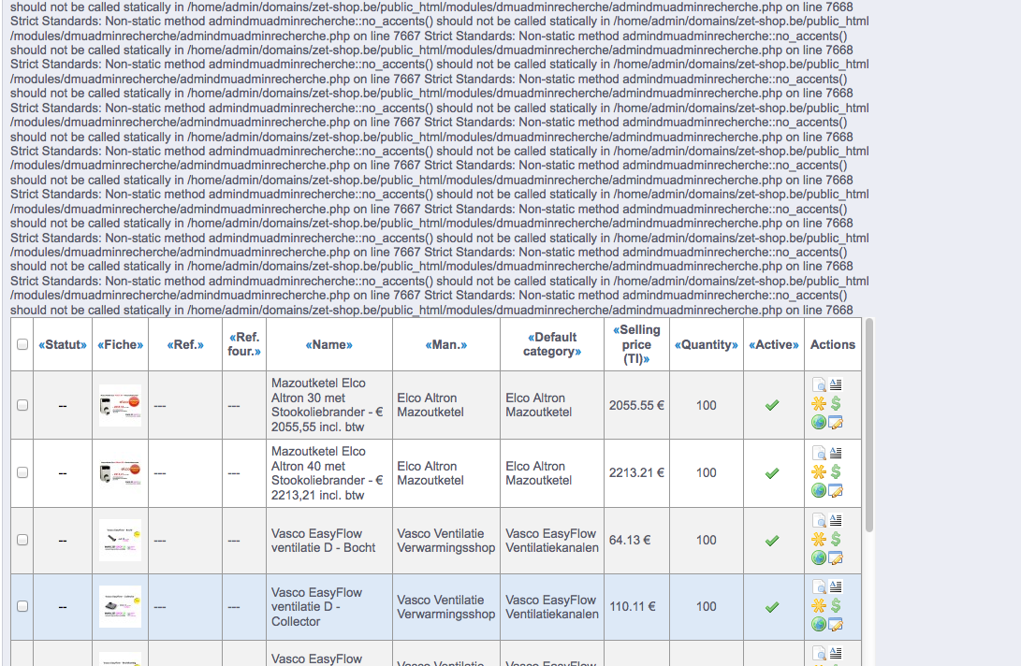Screen dimensions: 1021x666
Task: Open page preview icon for EasyFlow Bocht row
Action: 819,520
